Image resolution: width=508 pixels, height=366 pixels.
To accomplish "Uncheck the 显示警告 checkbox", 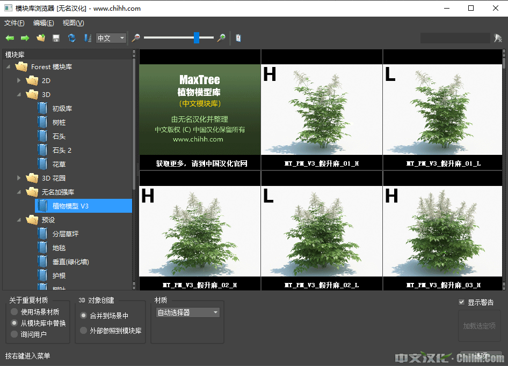I will (462, 302).
